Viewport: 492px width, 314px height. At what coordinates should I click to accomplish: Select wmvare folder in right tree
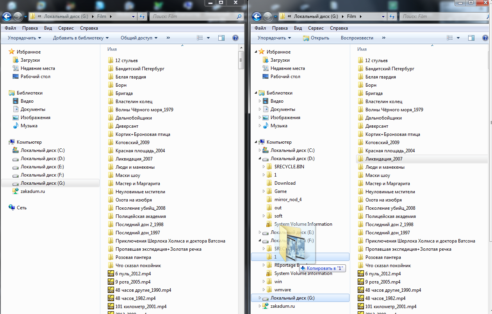282,290
